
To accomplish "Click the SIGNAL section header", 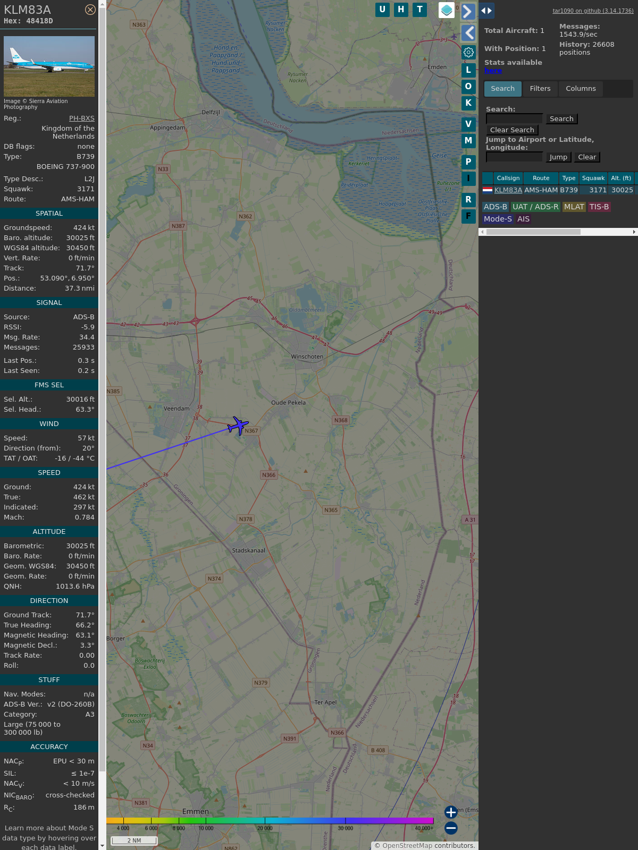I will (x=49, y=303).
